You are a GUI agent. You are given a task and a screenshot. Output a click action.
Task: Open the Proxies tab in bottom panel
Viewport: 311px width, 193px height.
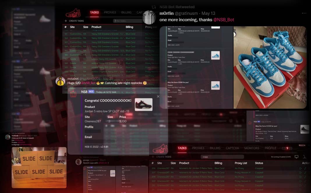coord(198,148)
